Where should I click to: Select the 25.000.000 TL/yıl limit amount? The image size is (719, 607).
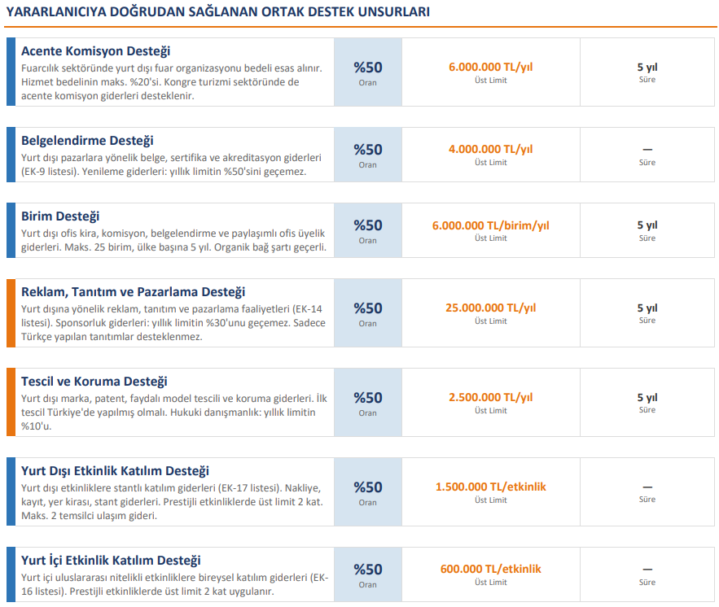click(x=490, y=308)
